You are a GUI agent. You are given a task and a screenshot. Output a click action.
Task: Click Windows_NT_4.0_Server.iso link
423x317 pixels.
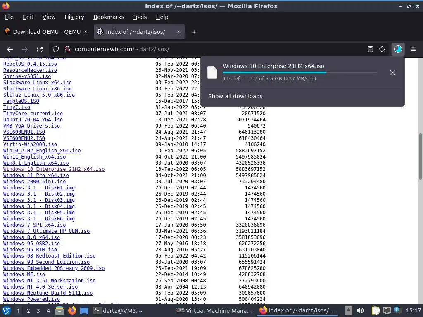[x=40, y=287]
